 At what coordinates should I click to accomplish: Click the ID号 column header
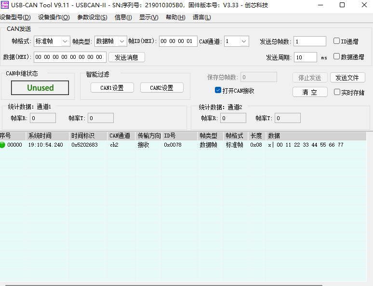tap(180, 136)
